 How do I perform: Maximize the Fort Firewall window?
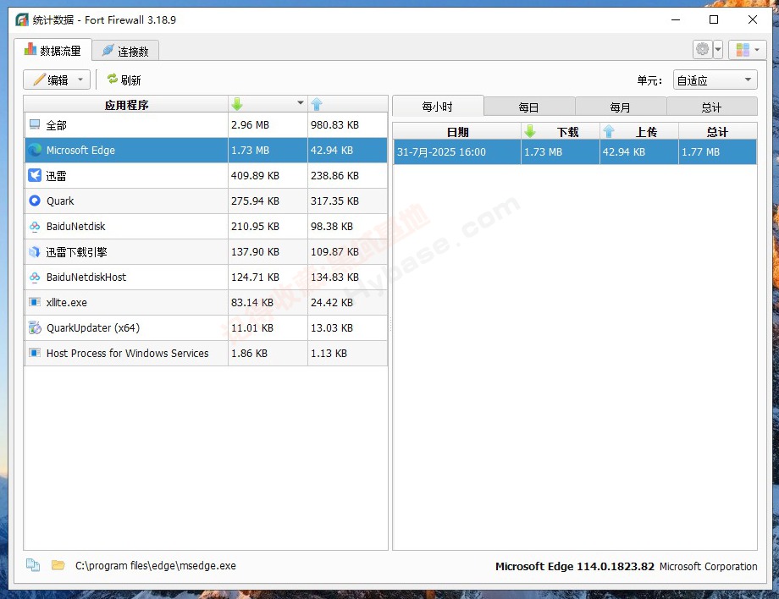coord(714,19)
